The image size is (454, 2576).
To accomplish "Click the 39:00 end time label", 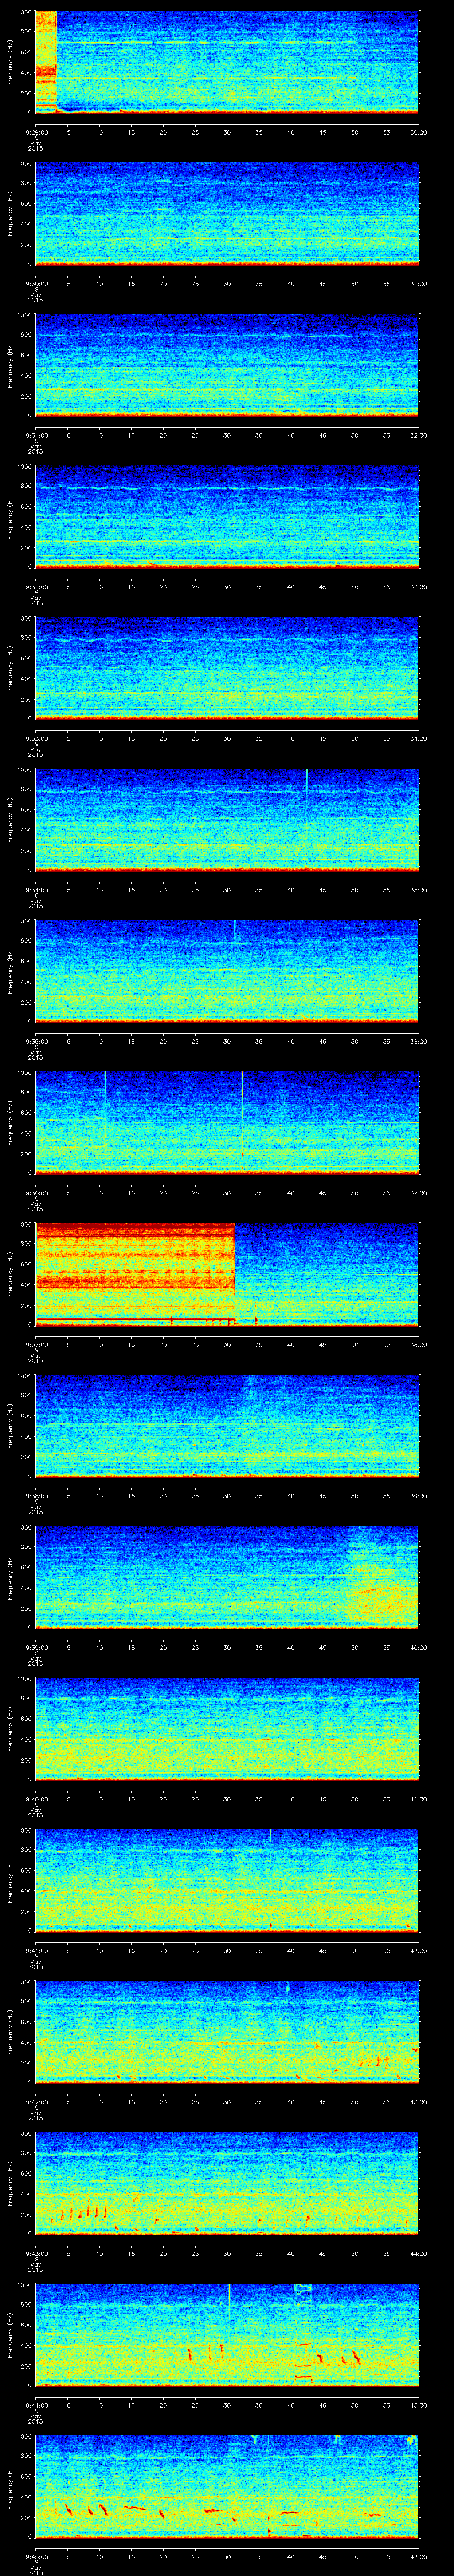I will (418, 1496).
